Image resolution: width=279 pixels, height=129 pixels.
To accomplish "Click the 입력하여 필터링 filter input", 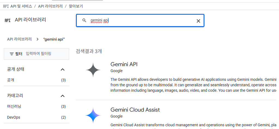I will click(38, 54).
